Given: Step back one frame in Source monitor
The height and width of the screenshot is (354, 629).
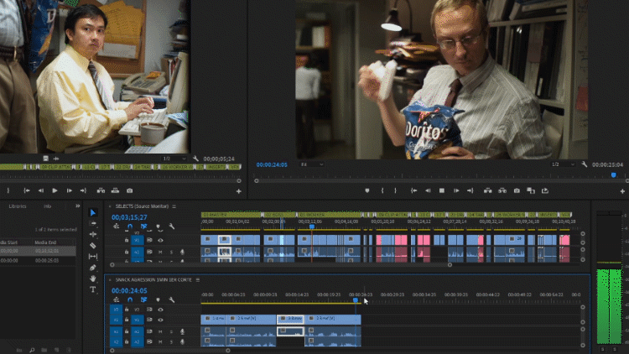Looking at the screenshot, I should [x=40, y=190].
